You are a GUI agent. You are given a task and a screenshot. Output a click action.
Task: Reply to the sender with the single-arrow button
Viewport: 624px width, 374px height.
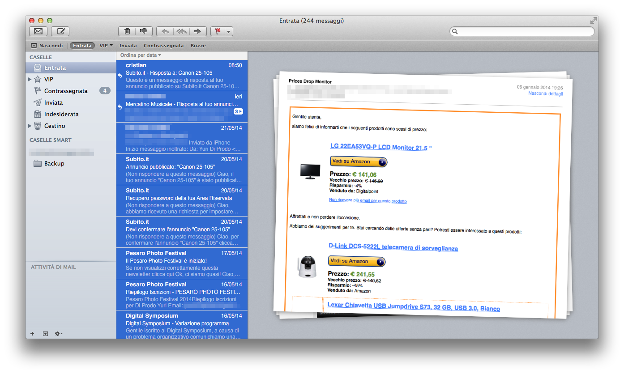click(165, 31)
